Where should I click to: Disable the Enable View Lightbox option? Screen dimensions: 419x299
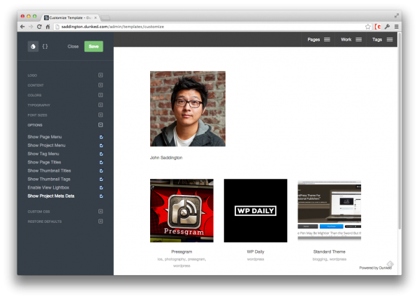pos(101,187)
